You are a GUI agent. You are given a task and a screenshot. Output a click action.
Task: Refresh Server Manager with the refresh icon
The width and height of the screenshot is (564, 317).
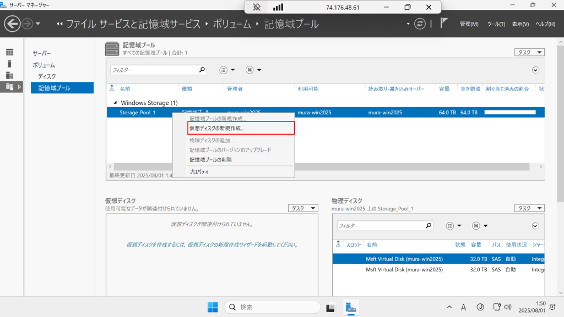(x=420, y=24)
